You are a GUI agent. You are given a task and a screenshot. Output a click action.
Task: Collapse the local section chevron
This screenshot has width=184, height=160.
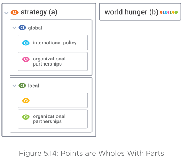point(14,86)
